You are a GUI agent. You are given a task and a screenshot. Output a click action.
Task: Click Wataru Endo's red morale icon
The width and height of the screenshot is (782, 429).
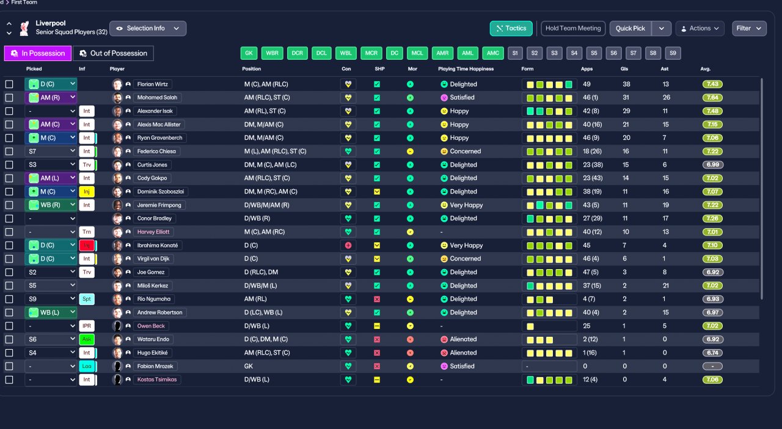tap(410, 339)
